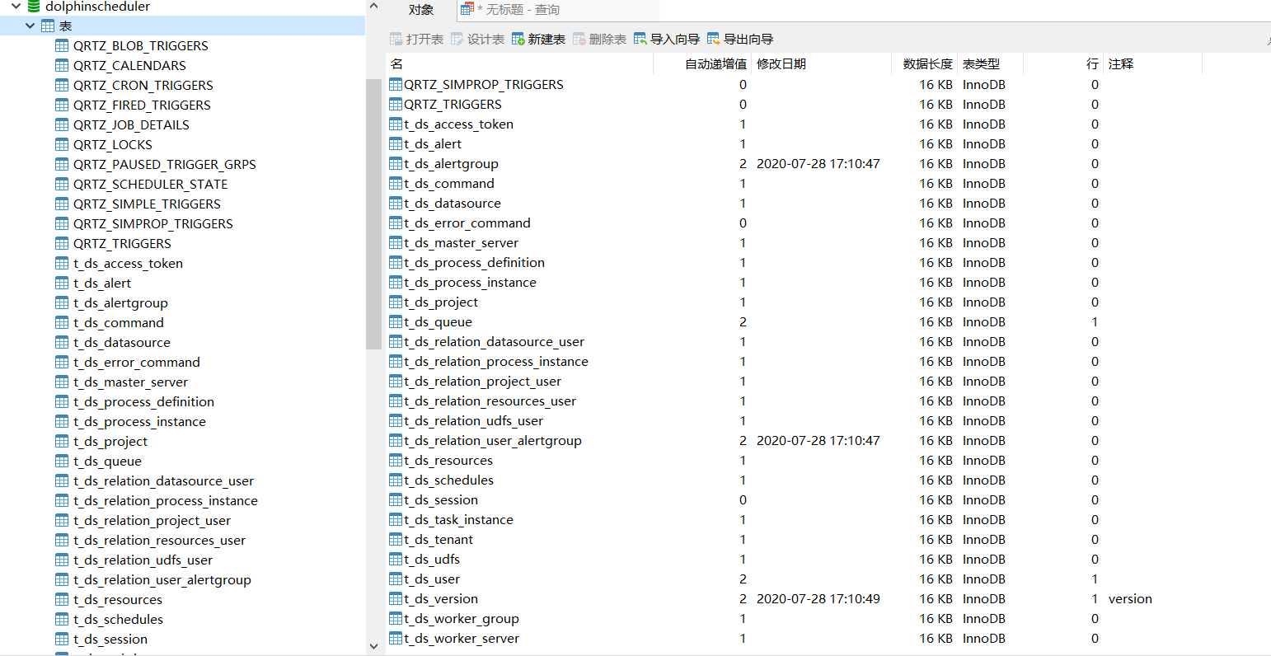Select t_ds_access_token icon in tree
1271x656 pixels.
pos(62,263)
